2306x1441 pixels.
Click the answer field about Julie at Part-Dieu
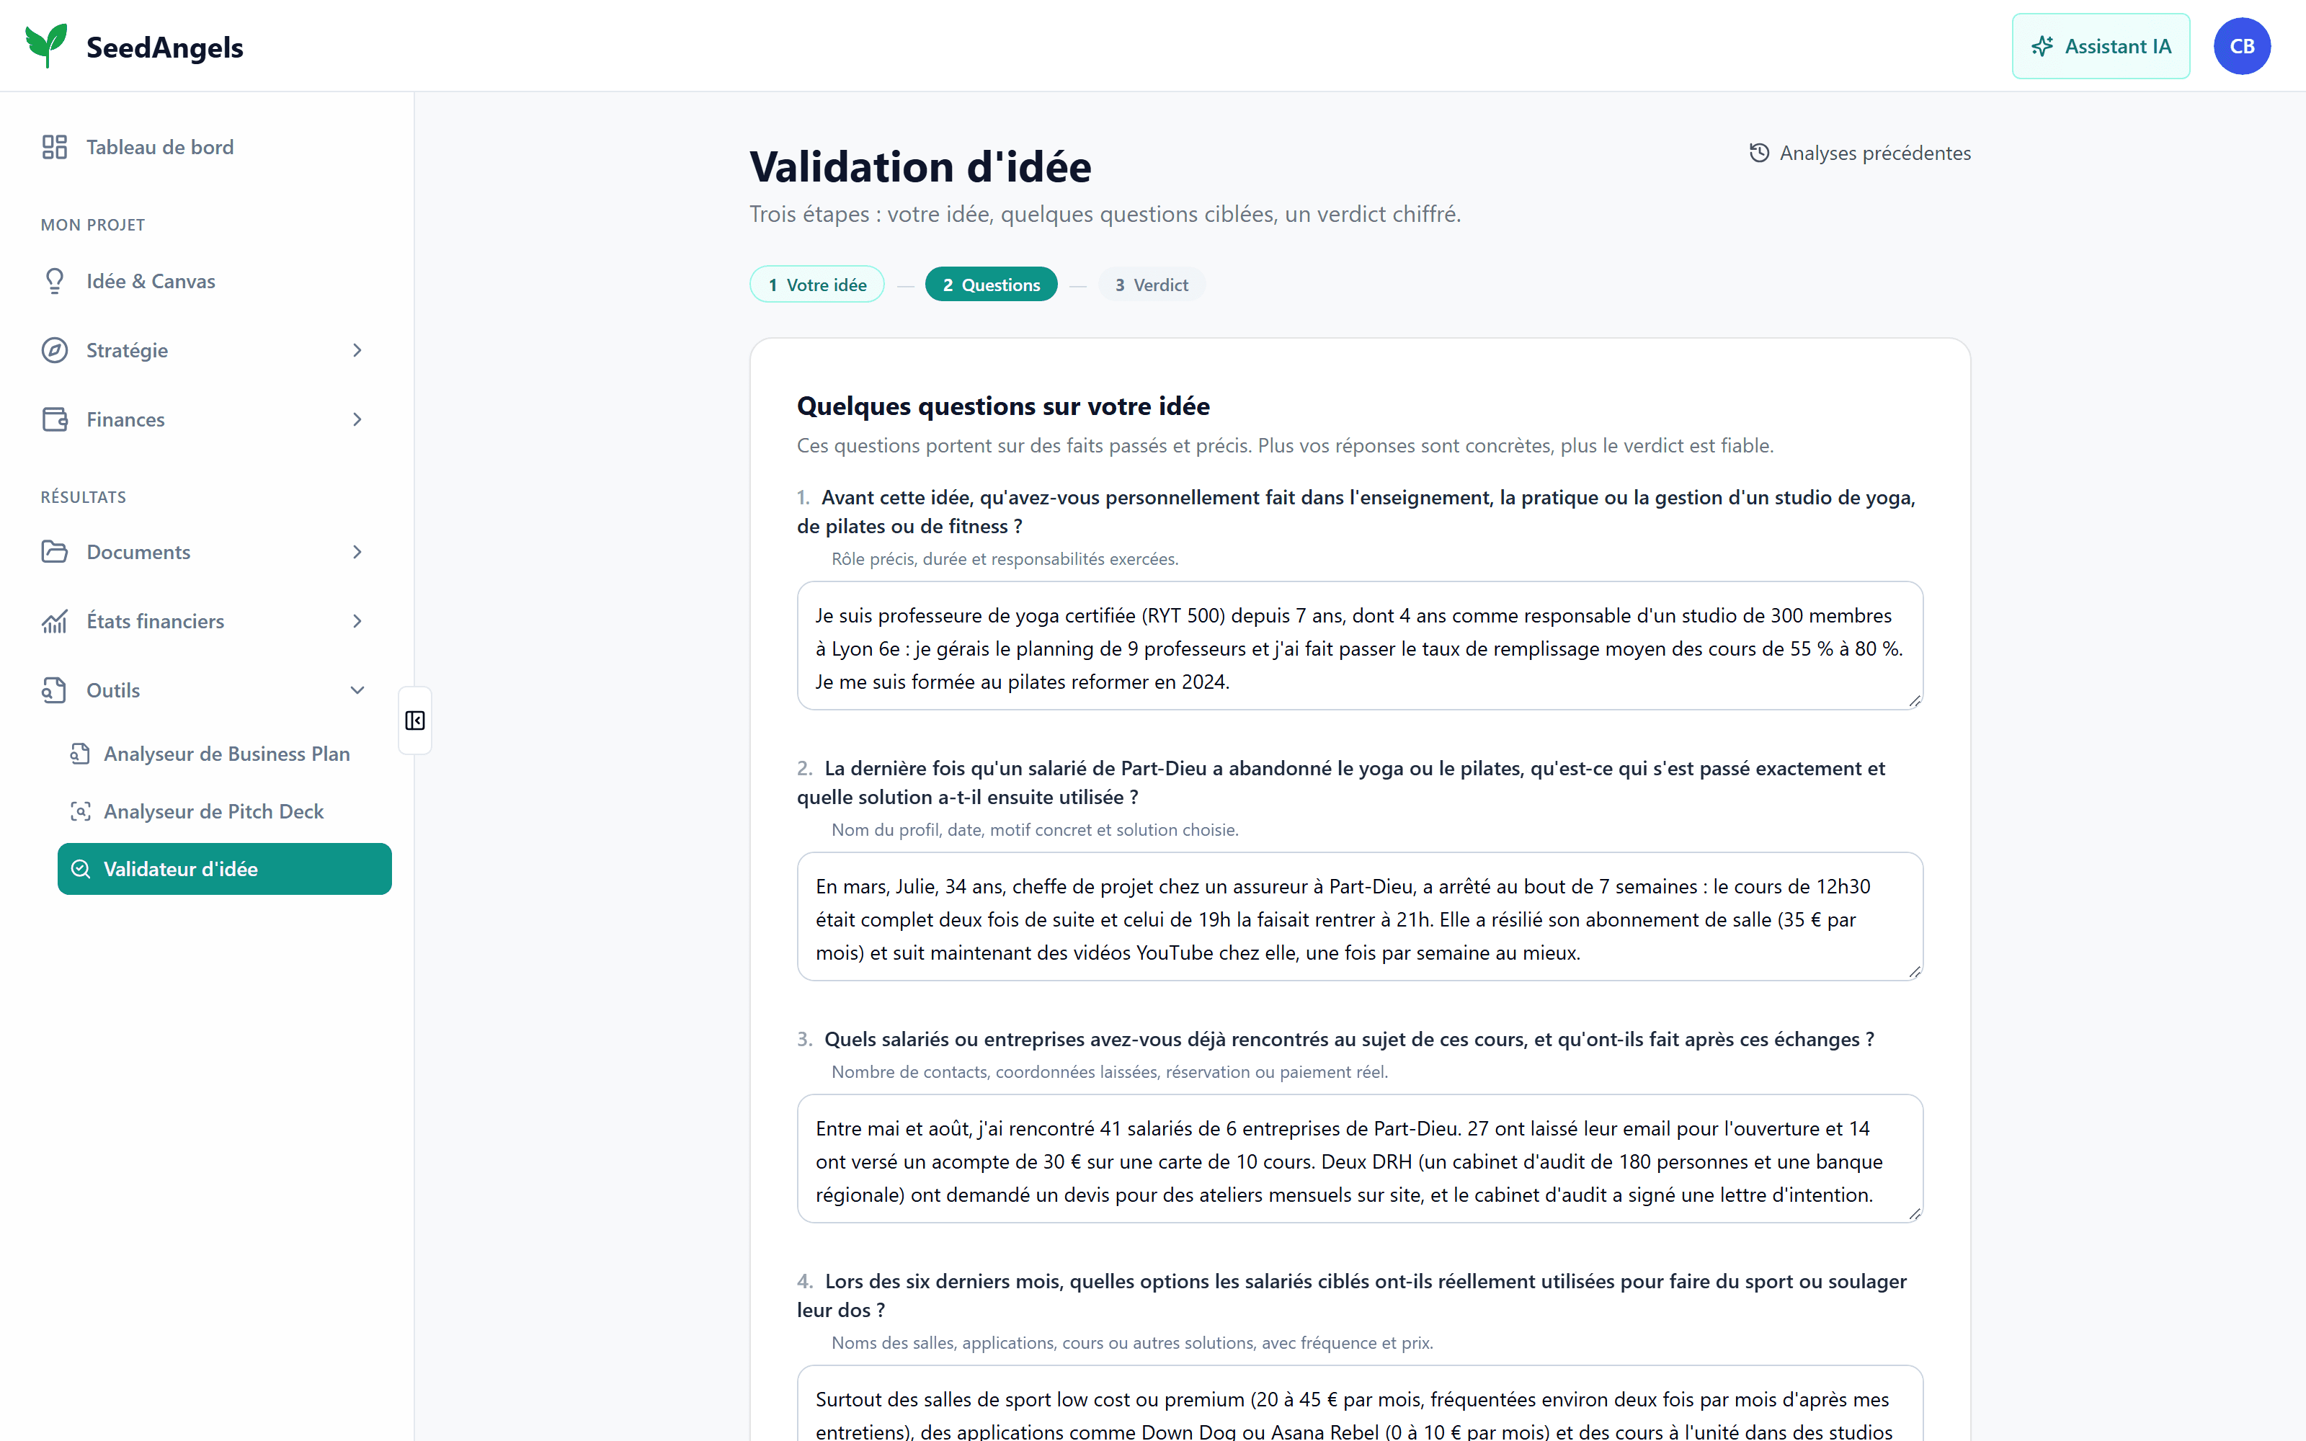(x=1360, y=916)
